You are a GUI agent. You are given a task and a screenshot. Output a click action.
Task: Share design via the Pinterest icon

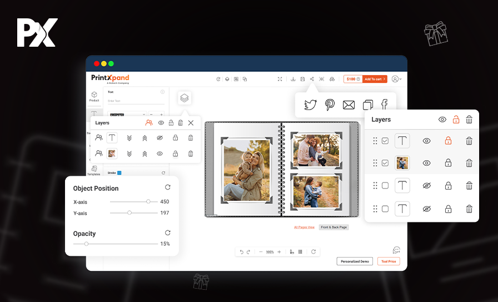(x=330, y=105)
